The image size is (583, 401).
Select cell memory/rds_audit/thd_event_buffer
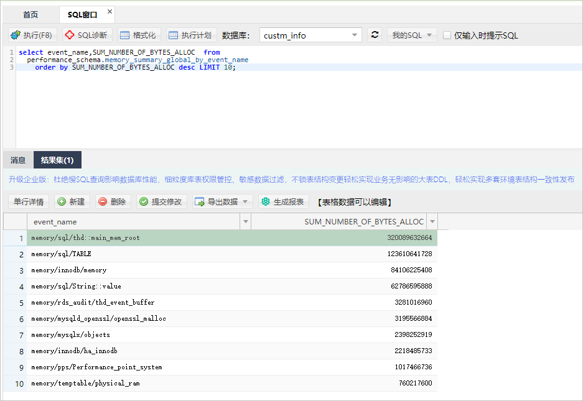coord(139,303)
